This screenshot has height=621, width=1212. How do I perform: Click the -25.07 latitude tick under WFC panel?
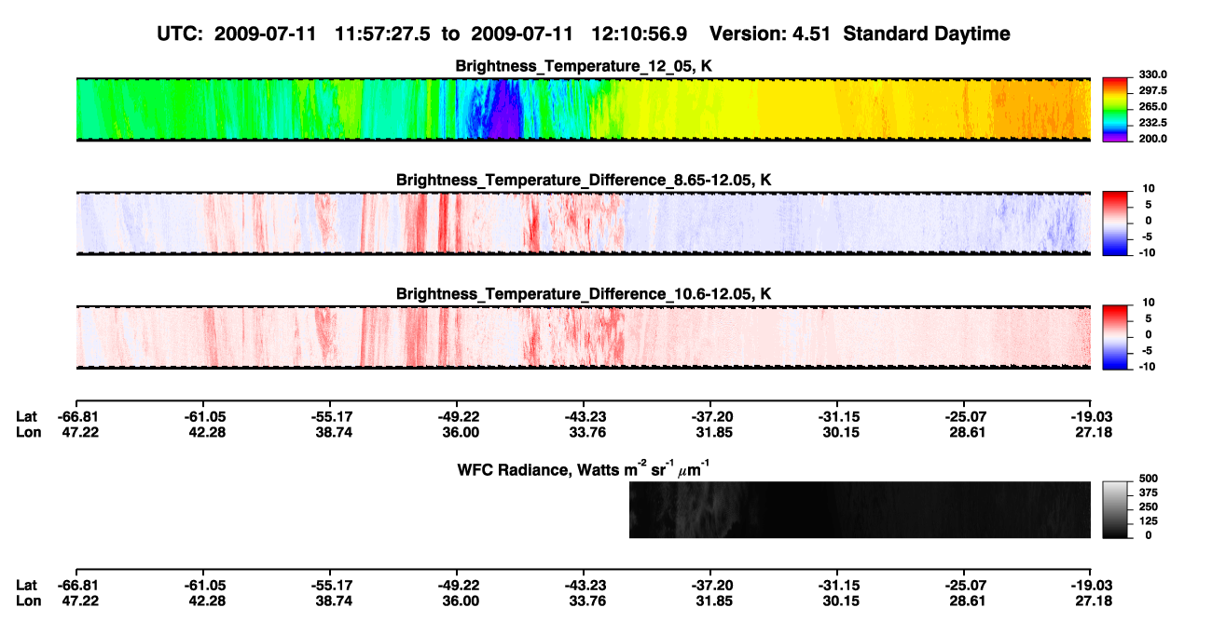tap(966, 585)
